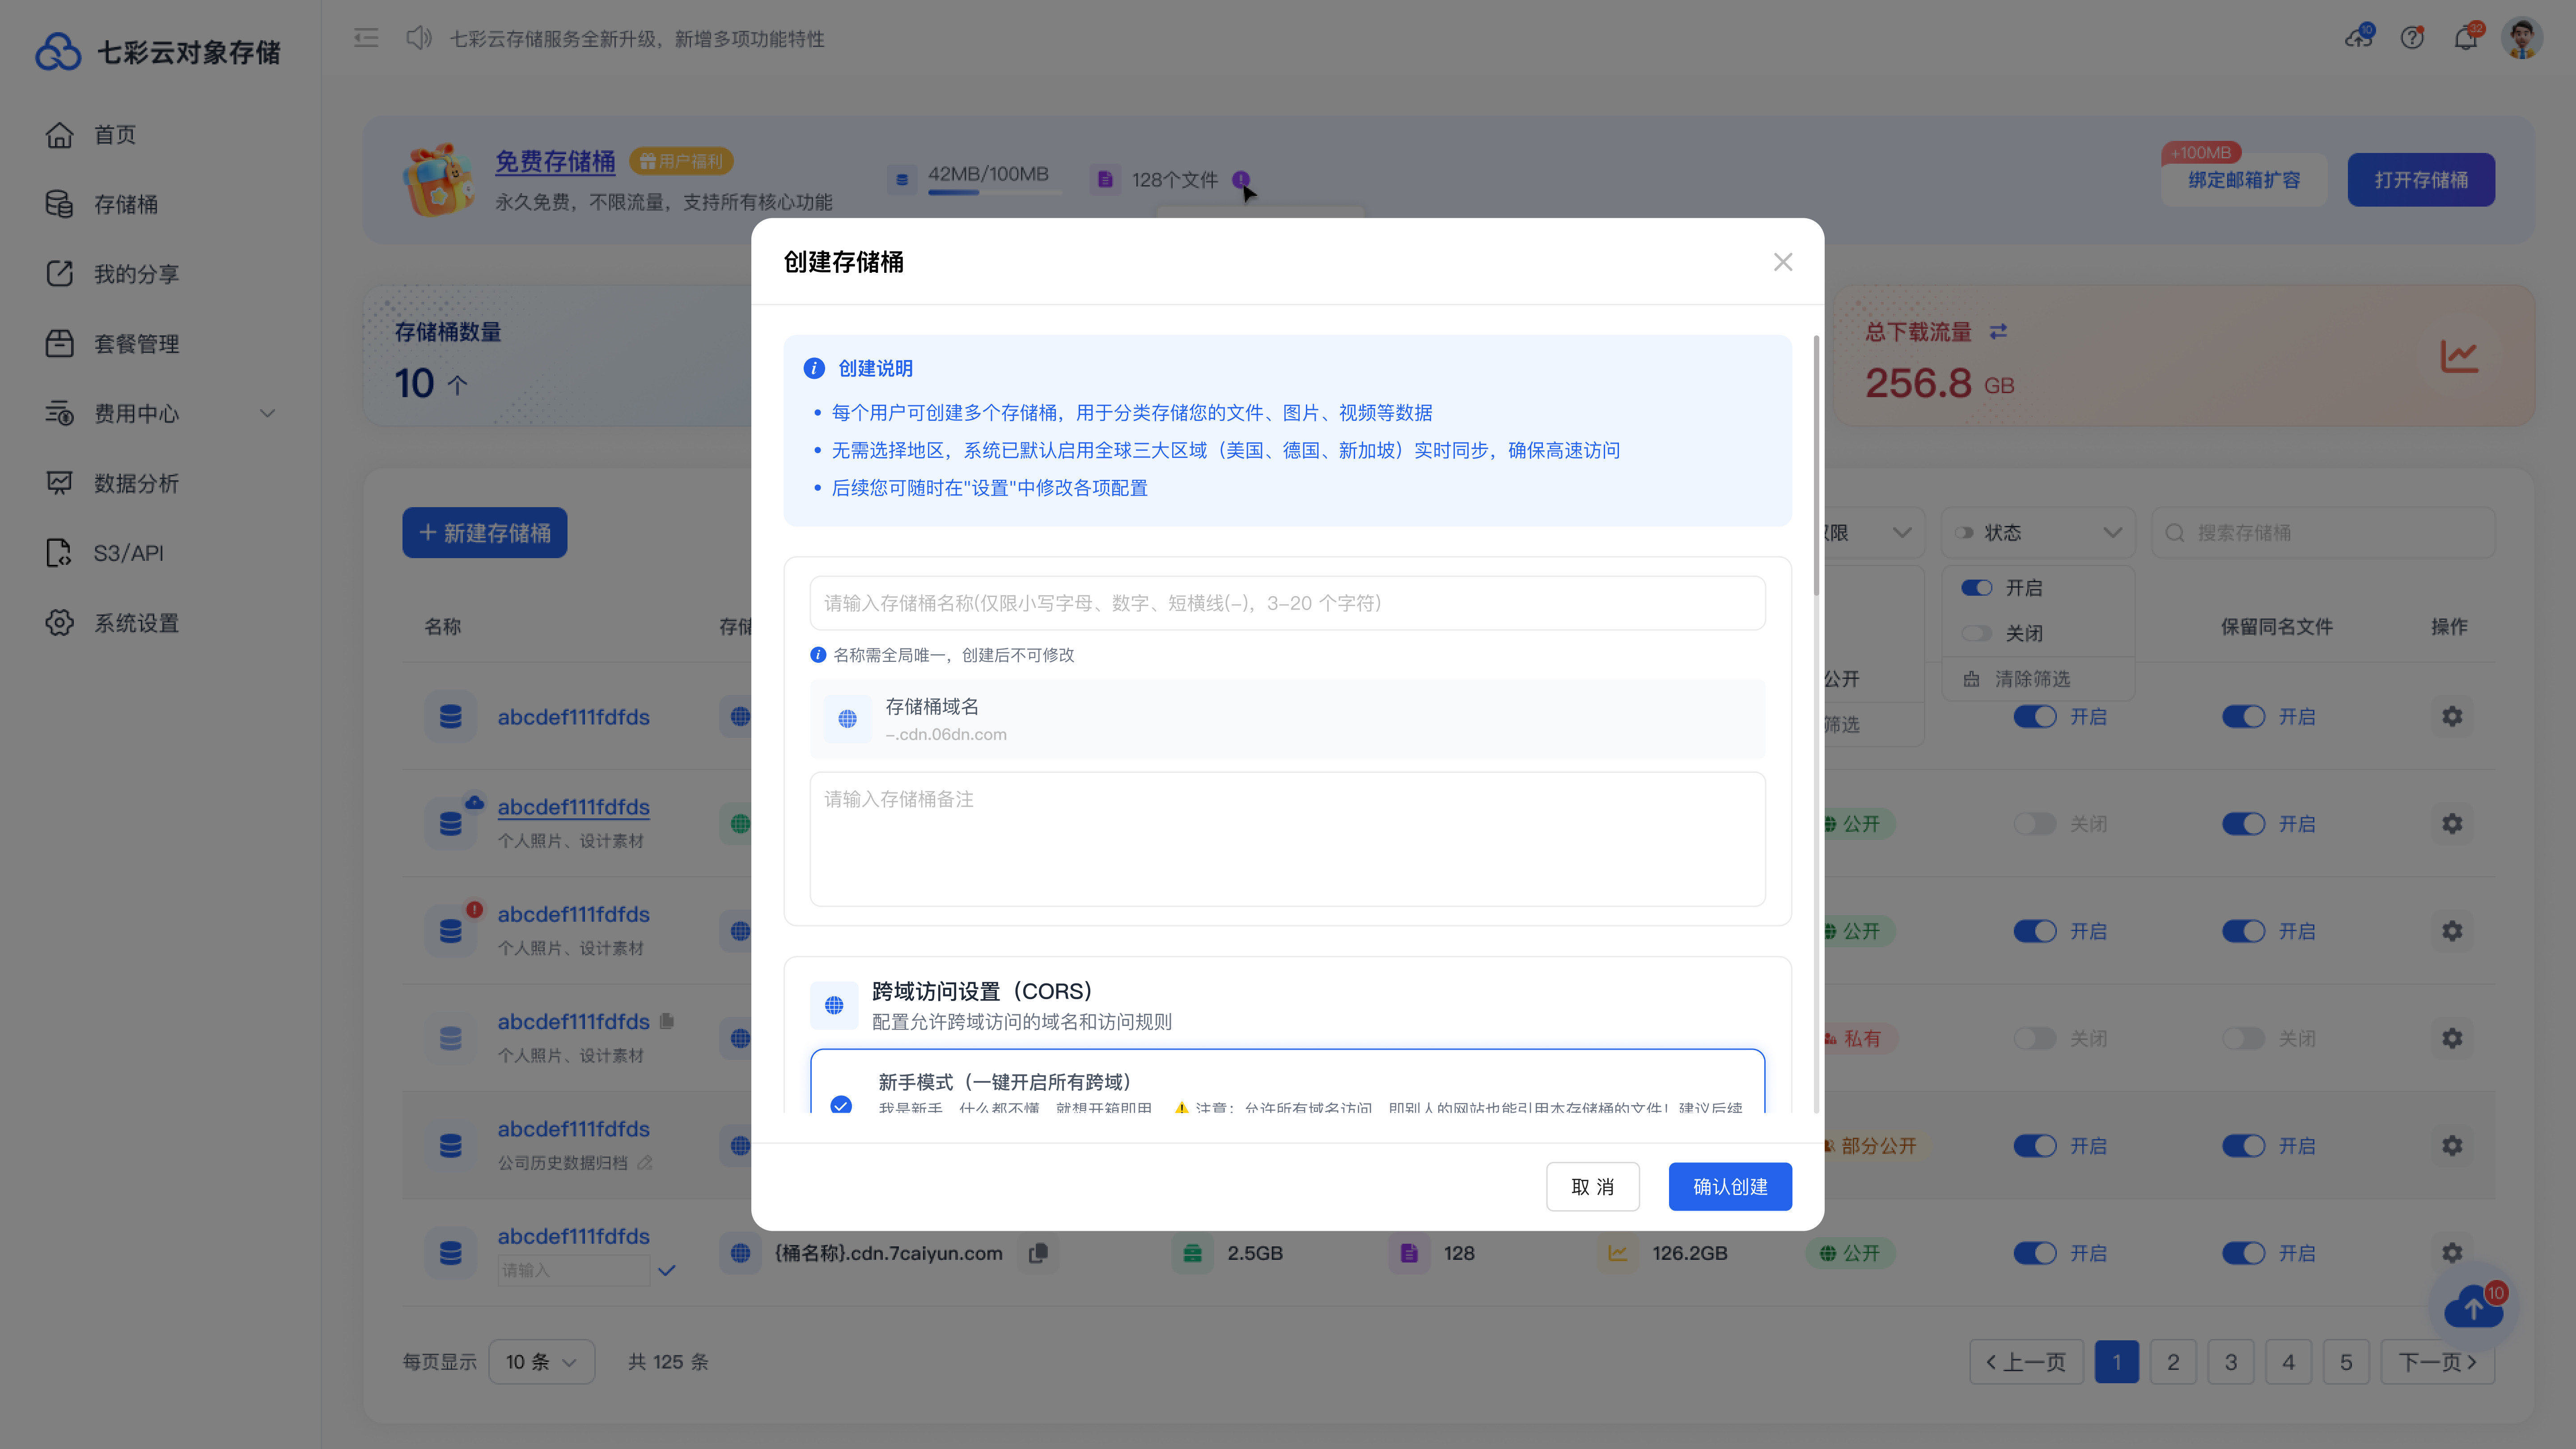This screenshot has width=2576, height=1449.
Task: Confirm creation with 确认创建 button
Action: 1730,1186
